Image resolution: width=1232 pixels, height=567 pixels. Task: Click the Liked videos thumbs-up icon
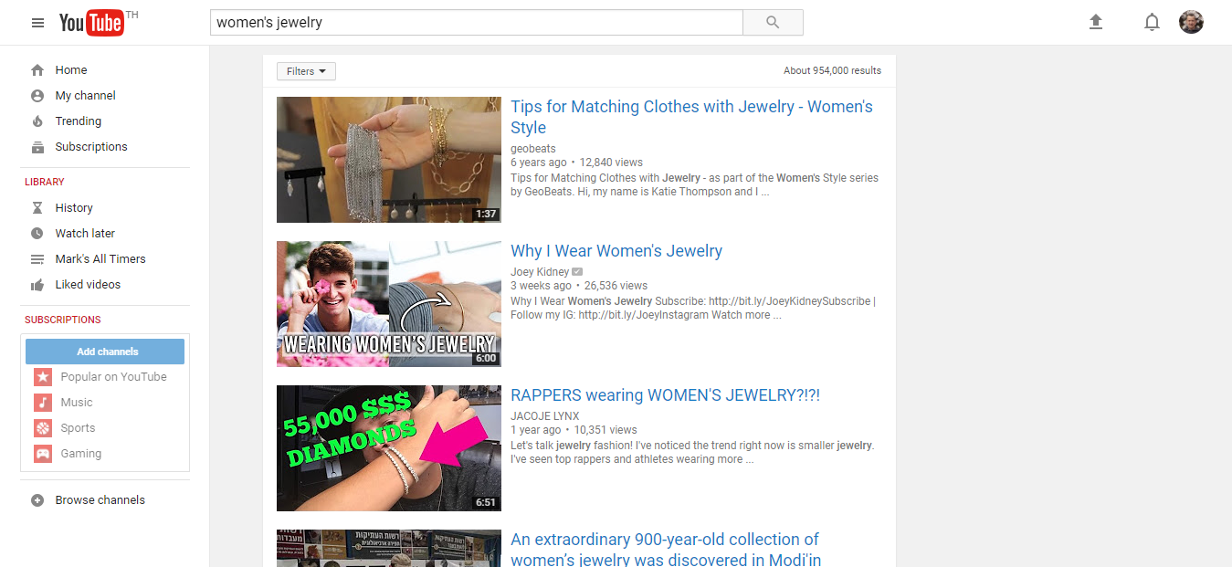click(x=37, y=285)
